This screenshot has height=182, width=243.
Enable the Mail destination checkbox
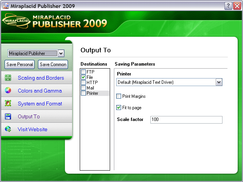(x=84, y=88)
